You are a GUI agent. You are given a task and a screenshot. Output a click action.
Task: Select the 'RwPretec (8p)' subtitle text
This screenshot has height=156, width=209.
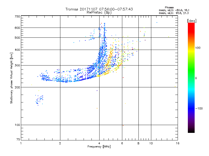(99, 12)
